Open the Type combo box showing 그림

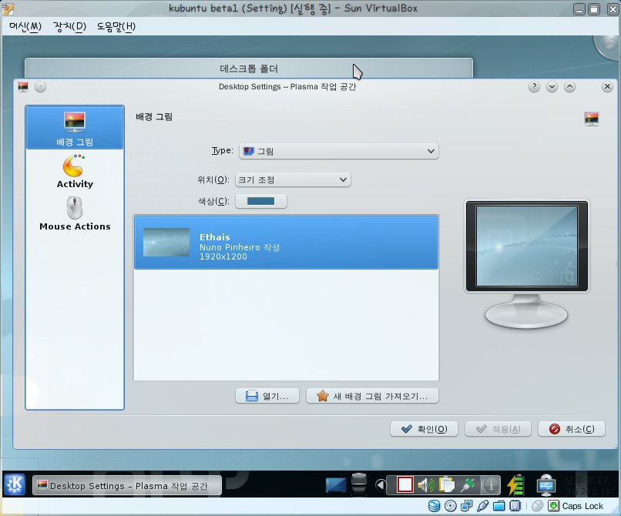pyautogui.click(x=338, y=151)
